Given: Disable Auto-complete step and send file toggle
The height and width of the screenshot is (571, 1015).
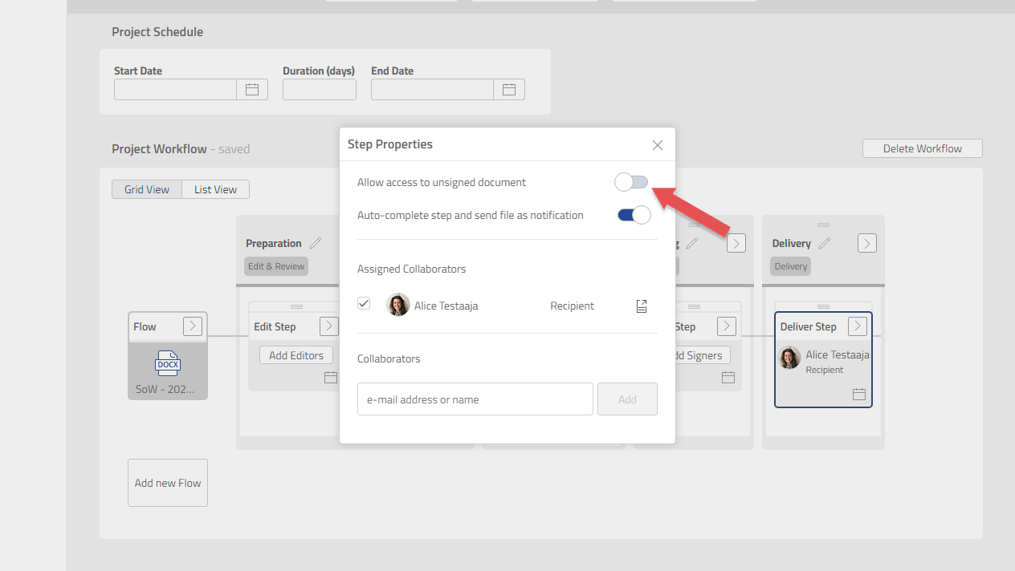Looking at the screenshot, I should pyautogui.click(x=634, y=215).
